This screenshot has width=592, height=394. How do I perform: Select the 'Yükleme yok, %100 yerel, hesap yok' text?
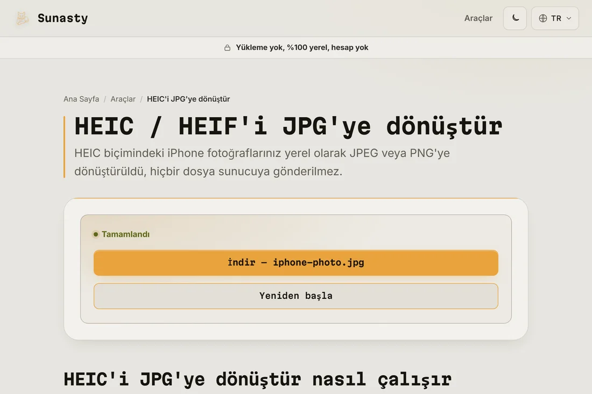tap(302, 47)
